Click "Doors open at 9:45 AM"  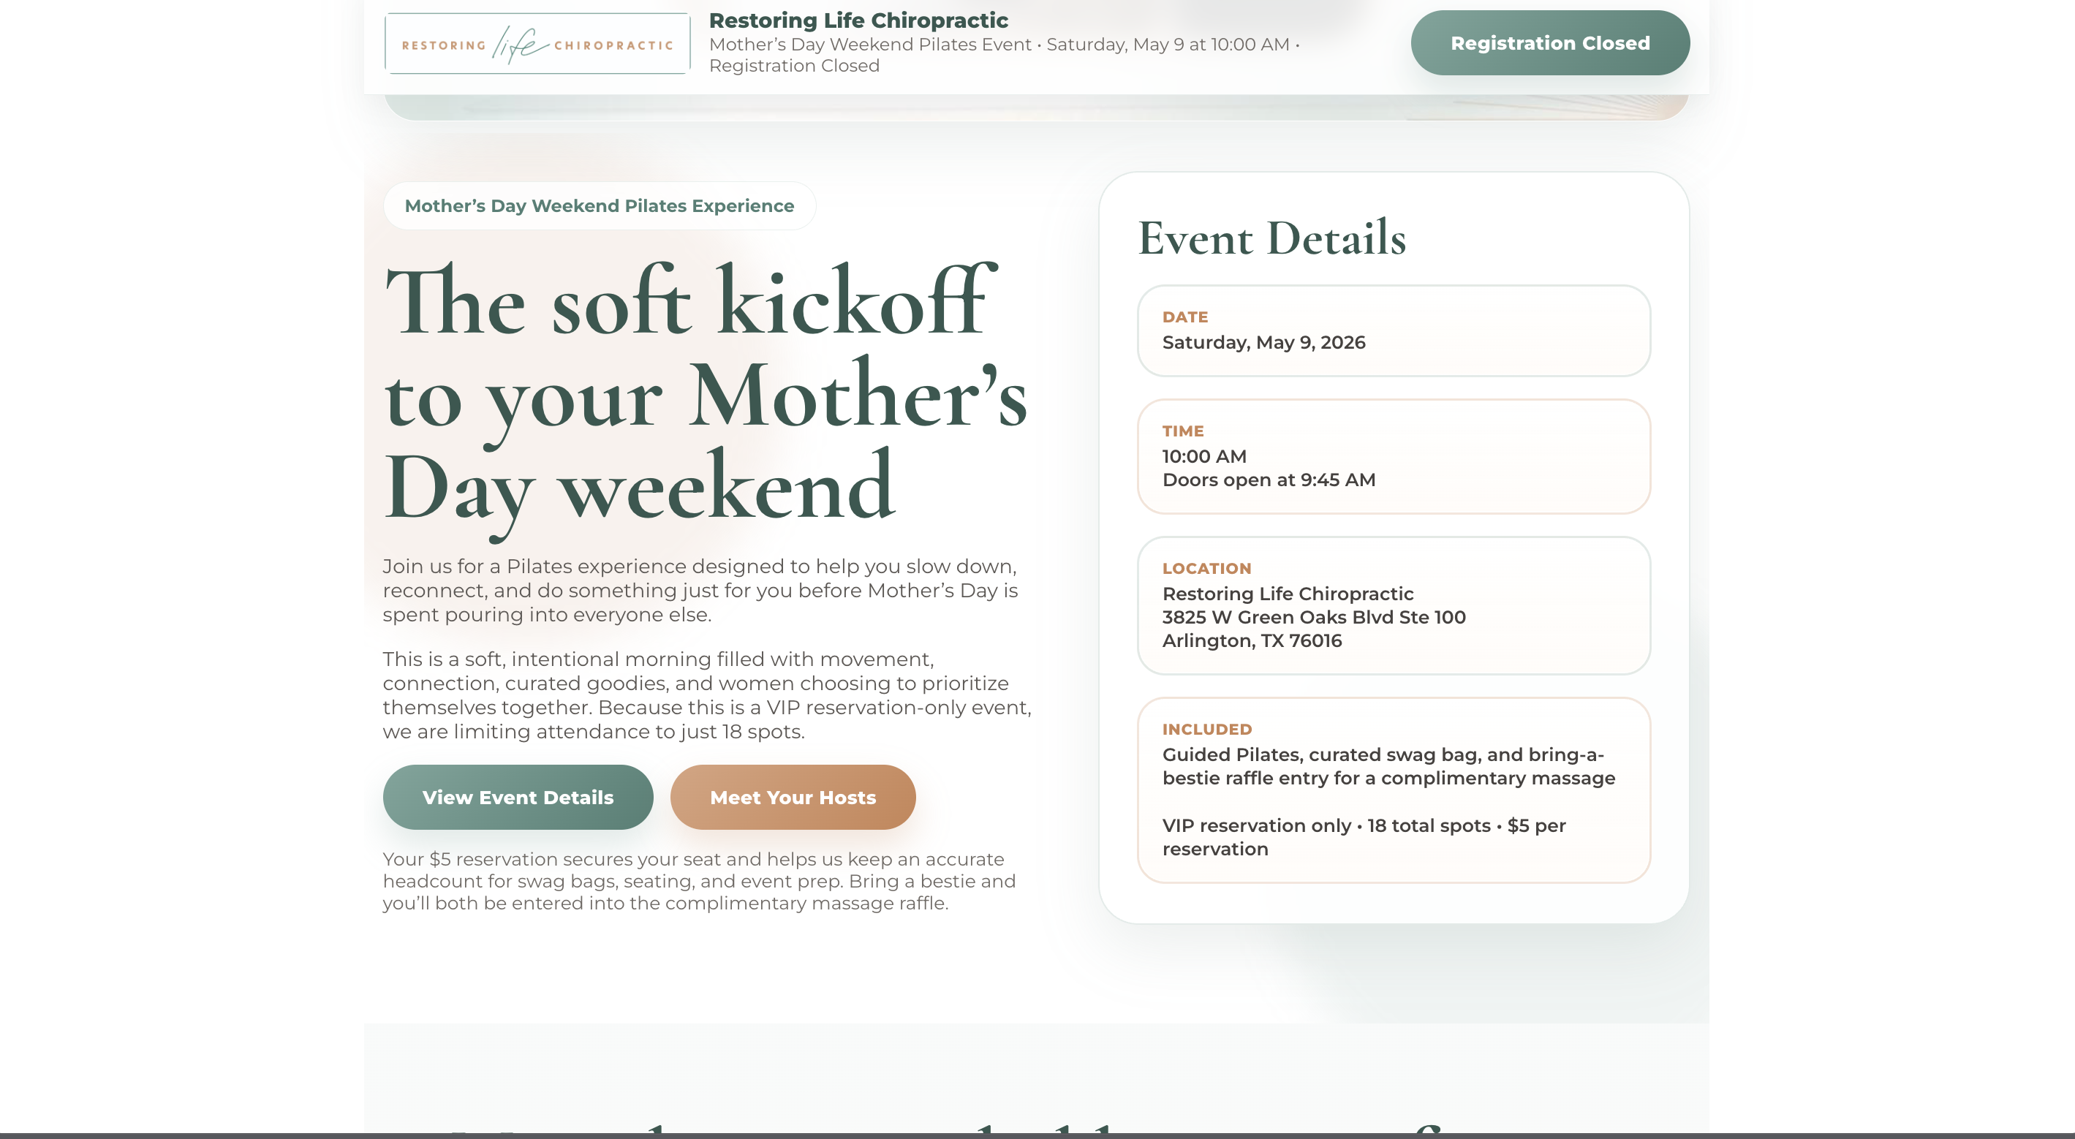pos(1269,480)
